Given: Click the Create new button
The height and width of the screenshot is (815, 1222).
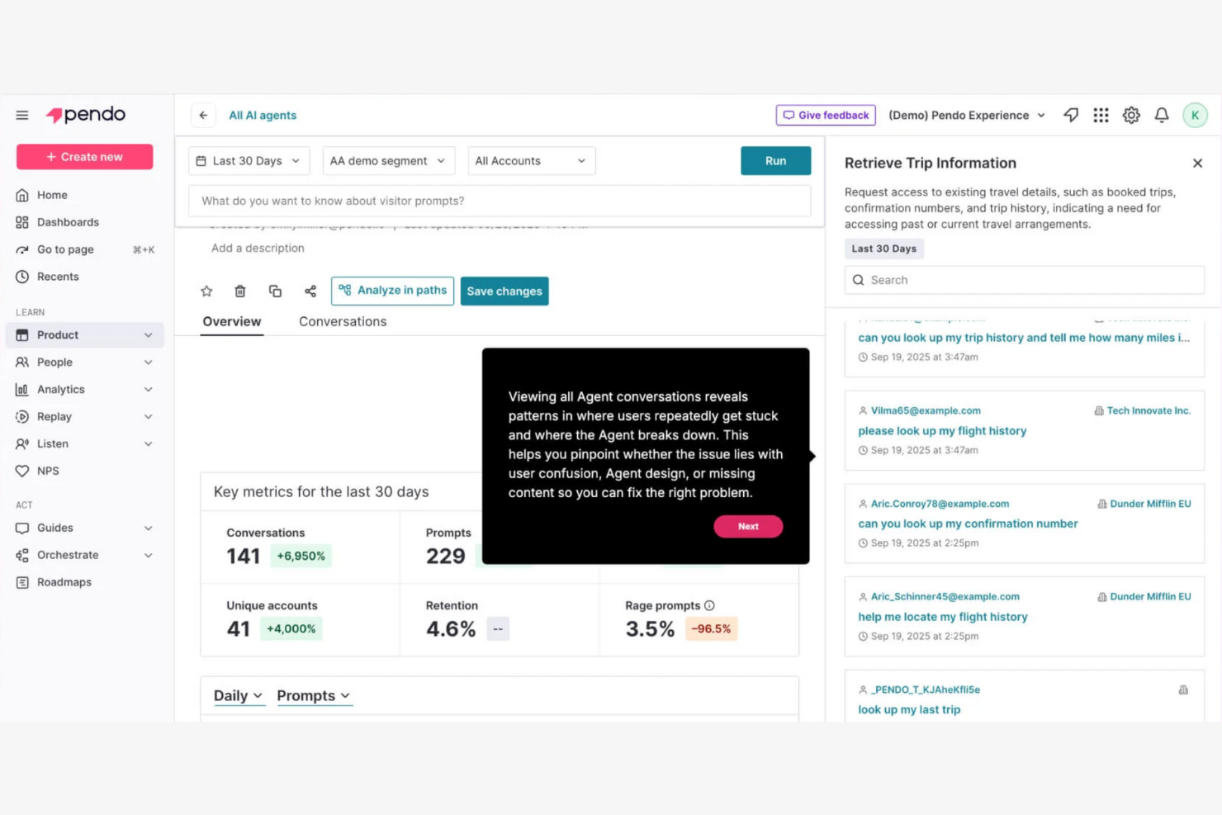Looking at the screenshot, I should click(84, 157).
